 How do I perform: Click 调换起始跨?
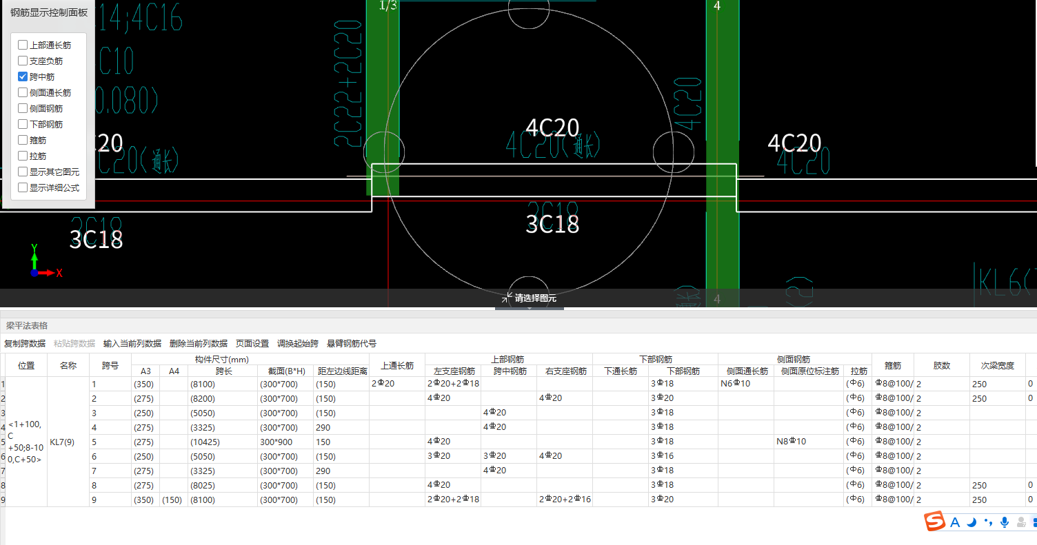point(298,343)
